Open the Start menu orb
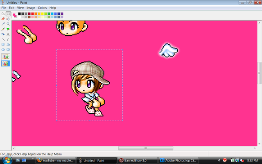Image resolution: width=262 pixels, height=164 pixels. coord(7,160)
